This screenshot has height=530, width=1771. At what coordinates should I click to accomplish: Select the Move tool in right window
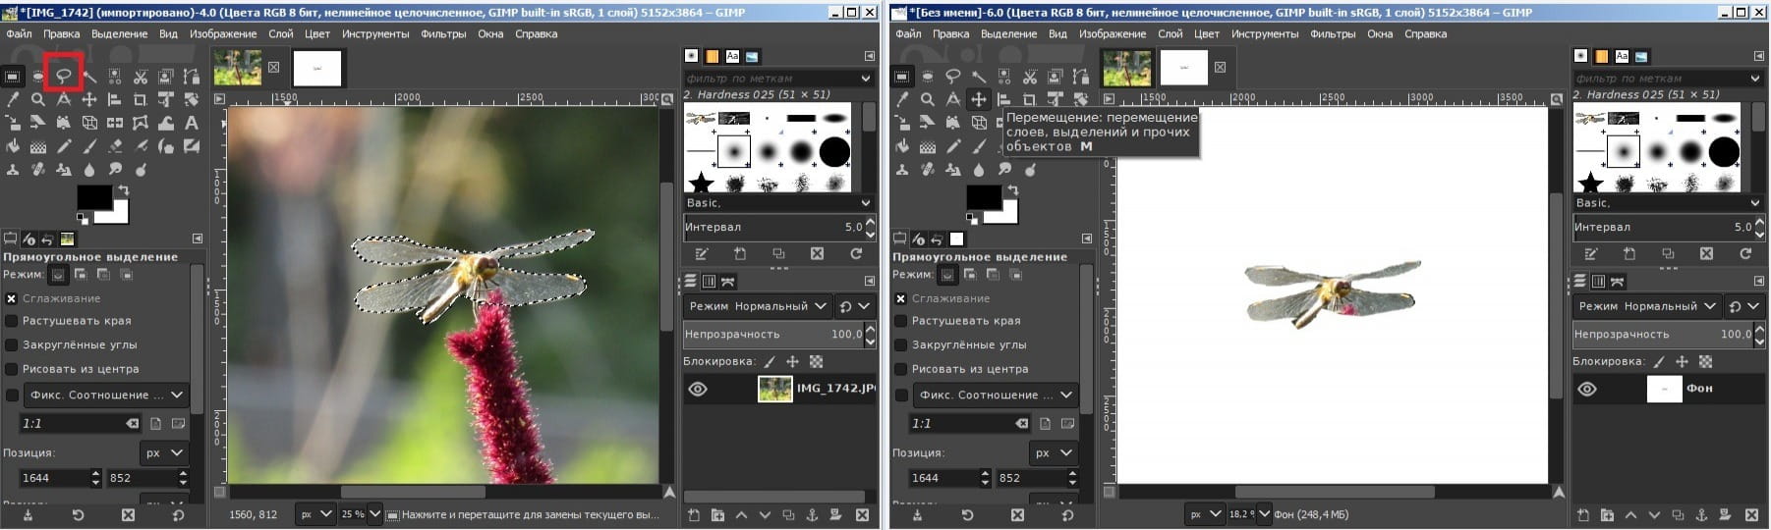[x=978, y=99]
